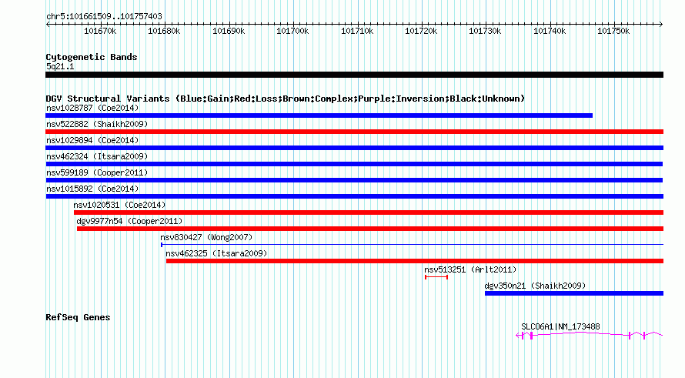
Task: Open variant label nsv522882 (Shaikh2009)
Action: 97,124
